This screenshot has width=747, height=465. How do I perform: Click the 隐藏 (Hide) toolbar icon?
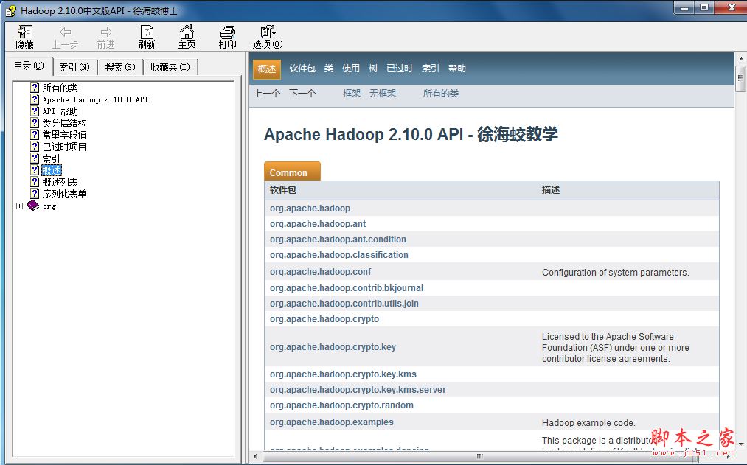click(x=25, y=37)
